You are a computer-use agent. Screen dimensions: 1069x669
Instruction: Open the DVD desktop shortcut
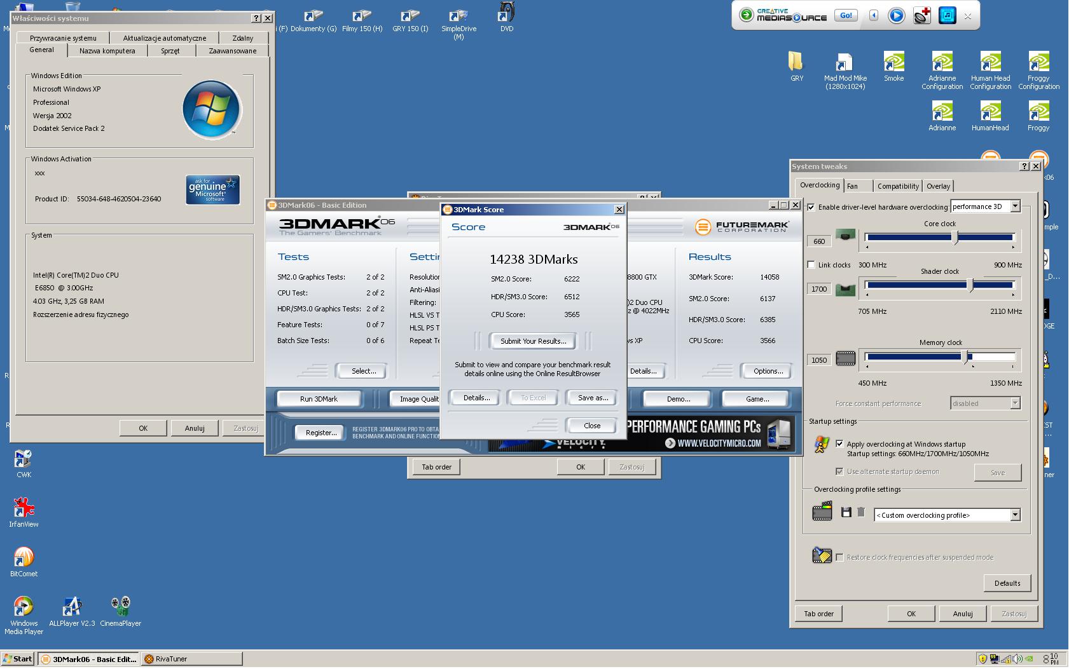pos(507,18)
